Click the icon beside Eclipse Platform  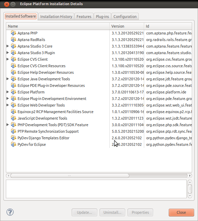coord(13,92)
